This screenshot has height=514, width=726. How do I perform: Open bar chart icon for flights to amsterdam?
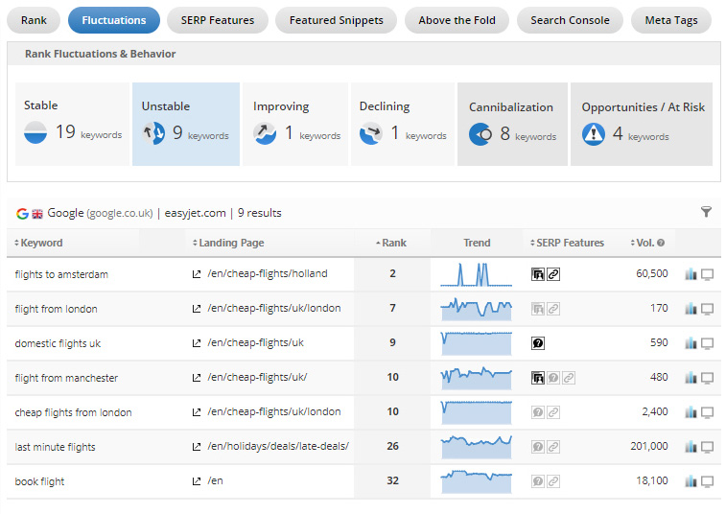coord(691,274)
